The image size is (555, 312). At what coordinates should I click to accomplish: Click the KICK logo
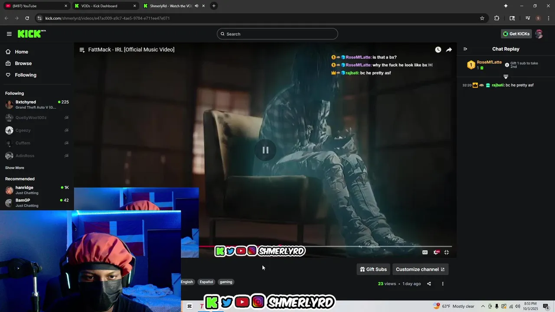point(32,34)
